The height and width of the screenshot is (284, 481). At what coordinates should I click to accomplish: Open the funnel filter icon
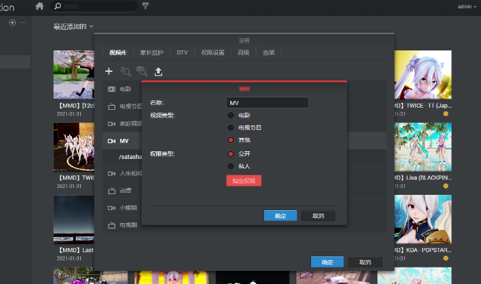(145, 6)
